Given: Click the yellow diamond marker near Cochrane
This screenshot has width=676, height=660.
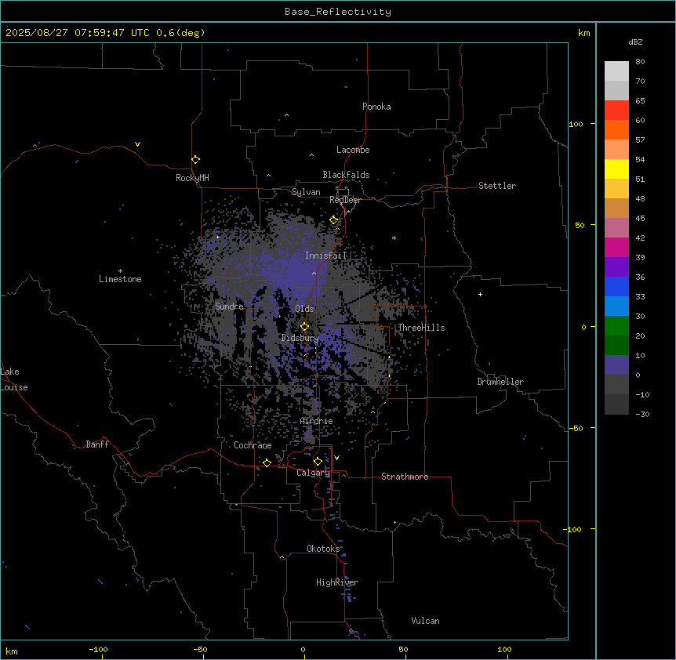Looking at the screenshot, I should (x=267, y=462).
